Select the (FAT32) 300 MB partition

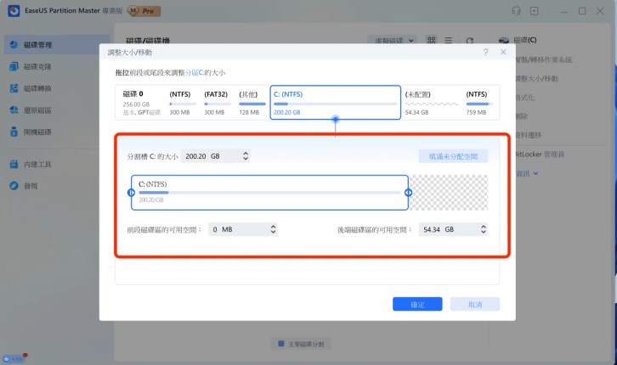(218, 103)
